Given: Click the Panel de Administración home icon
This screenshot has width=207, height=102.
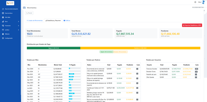Looking at the screenshot, I should pyautogui.click(x=3, y=9).
